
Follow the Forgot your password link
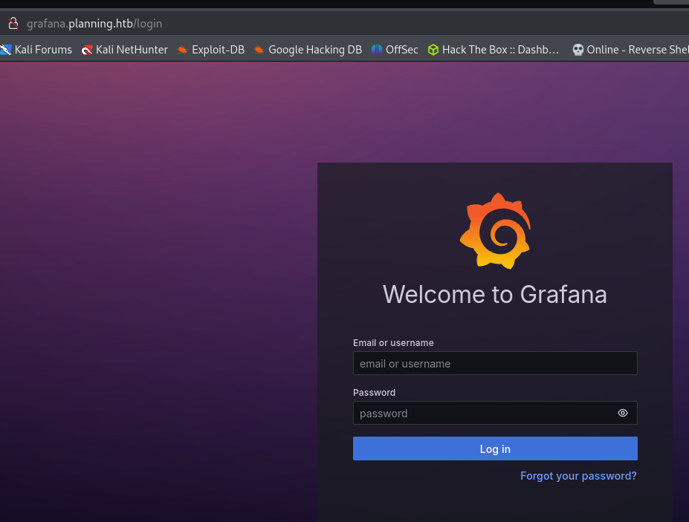click(578, 476)
